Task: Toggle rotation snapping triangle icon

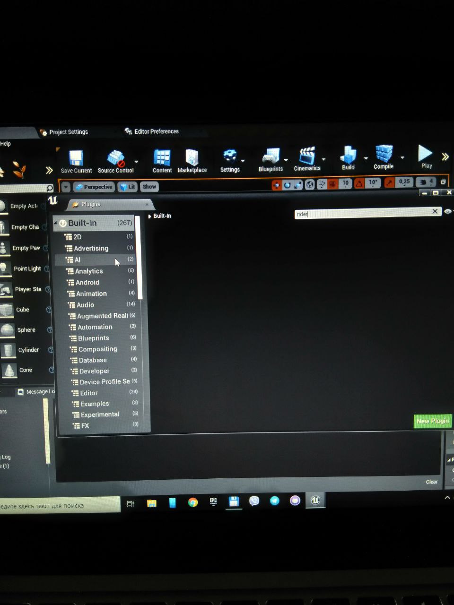Action: coord(360,183)
